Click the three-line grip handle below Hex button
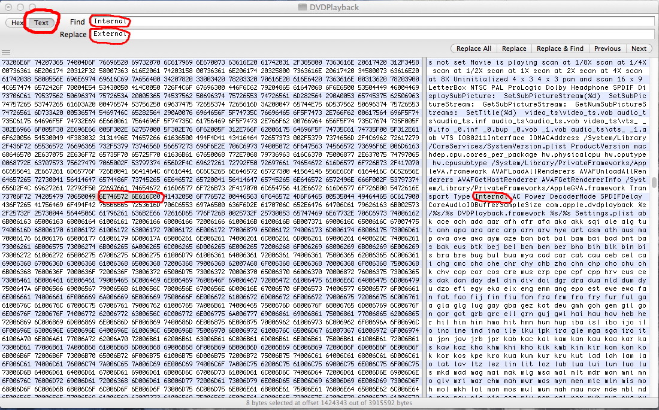Screen dimensions: 659x410 click(5, 53)
